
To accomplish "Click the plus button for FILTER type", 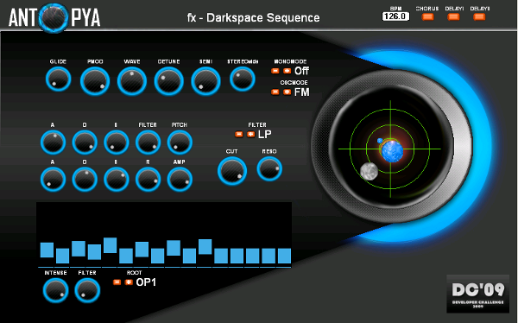I will pyautogui.click(x=250, y=134).
